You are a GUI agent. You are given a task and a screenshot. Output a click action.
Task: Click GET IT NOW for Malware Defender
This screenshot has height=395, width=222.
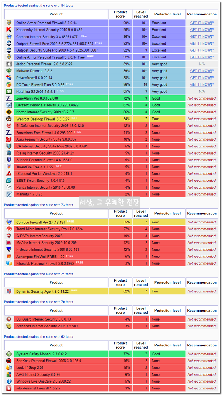[x=202, y=71]
